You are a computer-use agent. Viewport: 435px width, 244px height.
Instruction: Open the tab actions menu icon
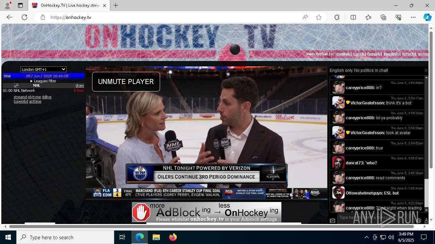pyautogui.click(x=20, y=5)
